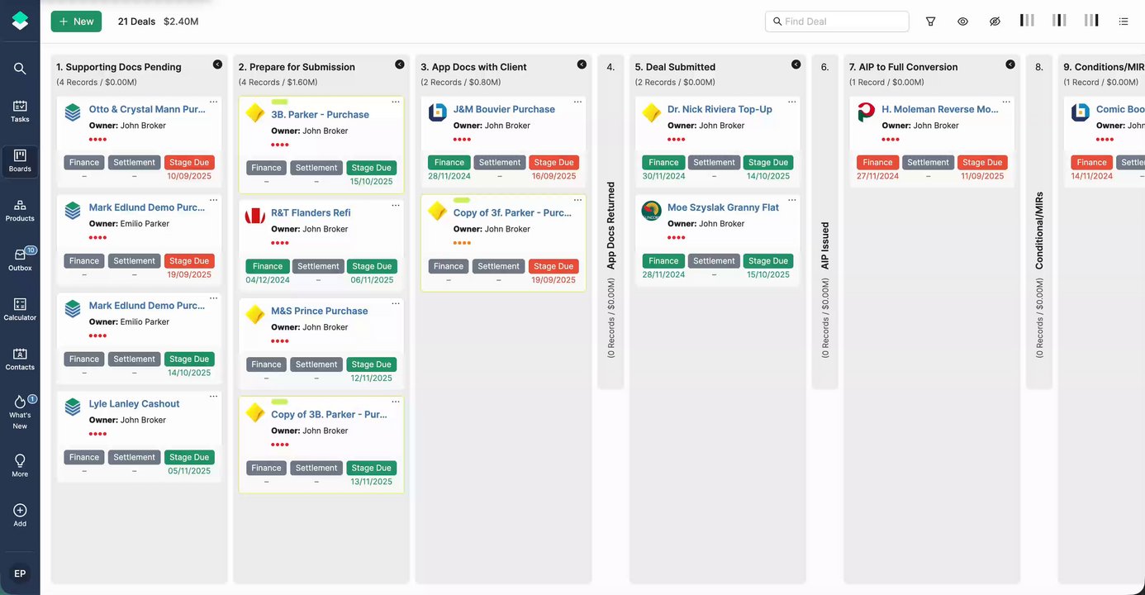This screenshot has height=595, width=1145.
Task: Collapse the Deal Submitted column
Action: [796, 64]
